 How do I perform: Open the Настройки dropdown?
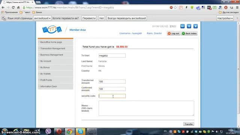pos(225,18)
